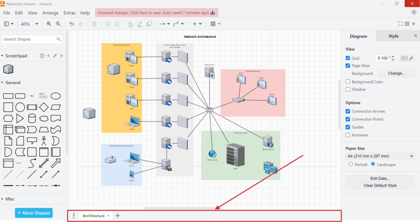Click the More Shapes button
The width and height of the screenshot is (420, 222).
pyautogui.click(x=34, y=213)
